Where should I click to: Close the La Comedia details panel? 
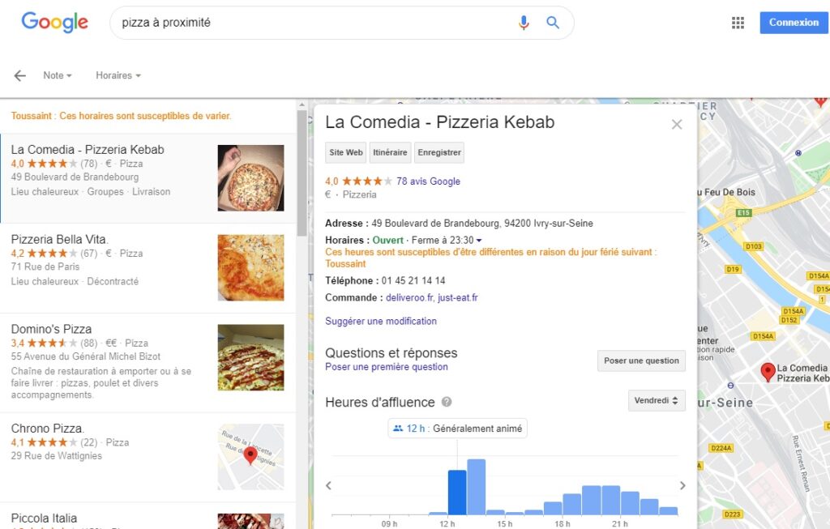coord(677,124)
